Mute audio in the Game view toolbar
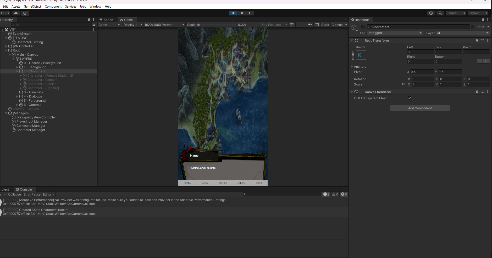 (310, 25)
